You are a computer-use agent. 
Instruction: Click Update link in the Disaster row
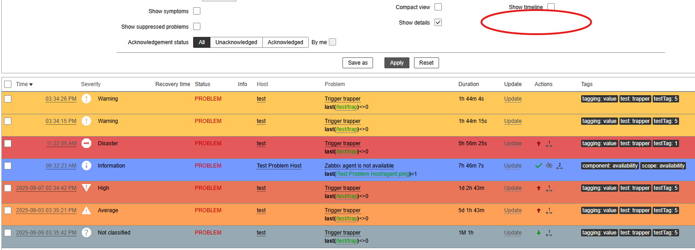512,143
